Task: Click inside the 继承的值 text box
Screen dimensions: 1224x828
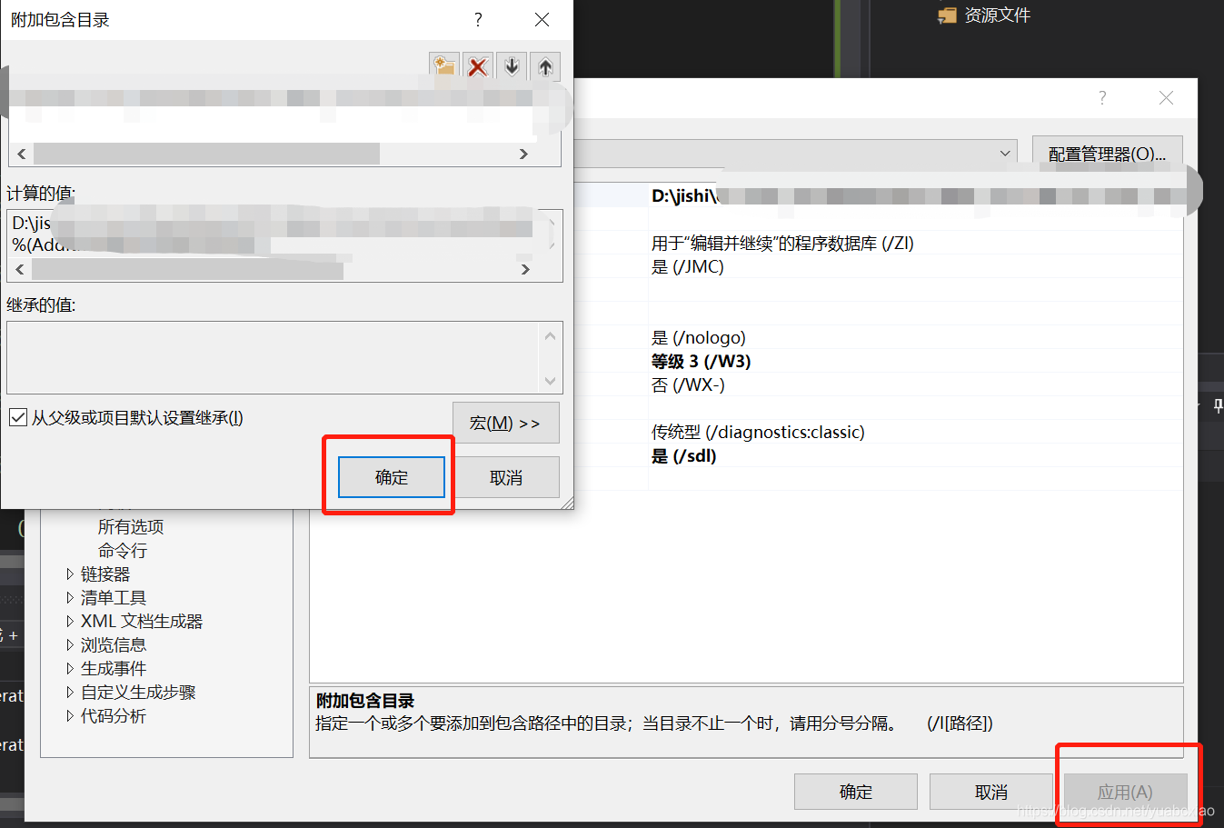Action: click(274, 358)
